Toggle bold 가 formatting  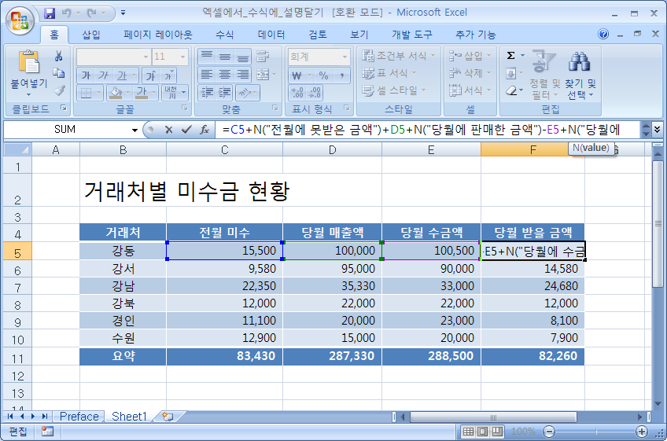tap(86, 75)
